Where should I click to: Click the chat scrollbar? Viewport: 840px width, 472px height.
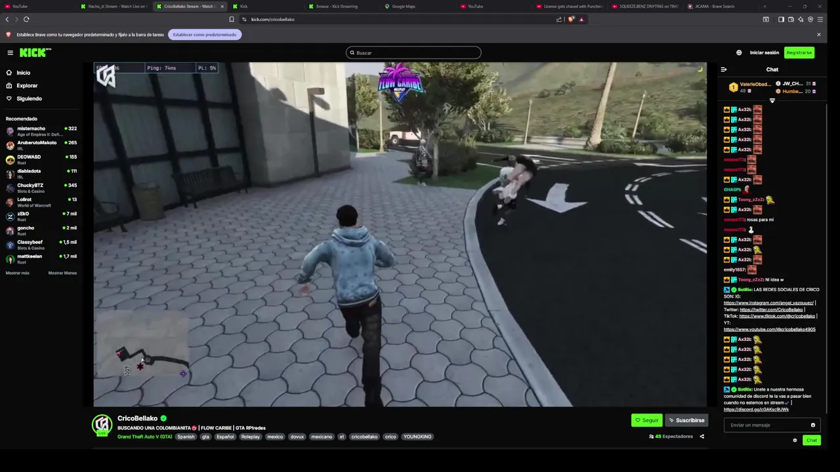[x=827, y=259]
